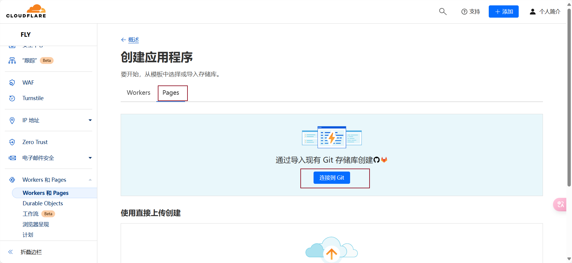Viewport: 572px width, 263px height.
Task: Click the page vertical scrollbar
Action: click(x=569, y=97)
